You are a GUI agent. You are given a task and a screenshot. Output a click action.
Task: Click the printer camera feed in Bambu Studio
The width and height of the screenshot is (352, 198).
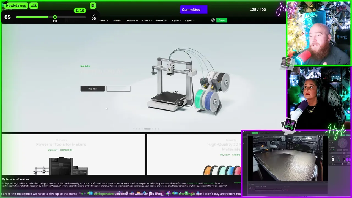click(287, 158)
